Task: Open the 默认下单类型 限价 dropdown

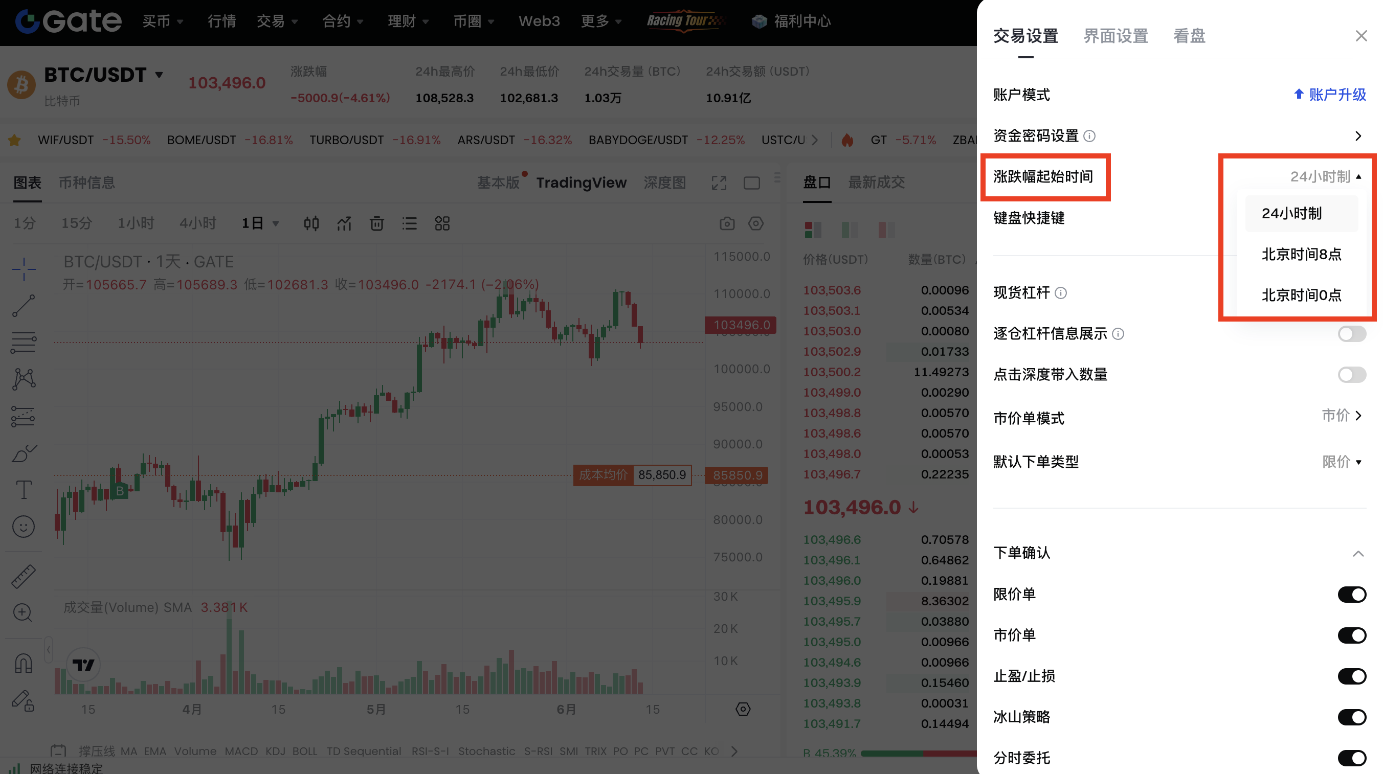Action: pos(1341,462)
